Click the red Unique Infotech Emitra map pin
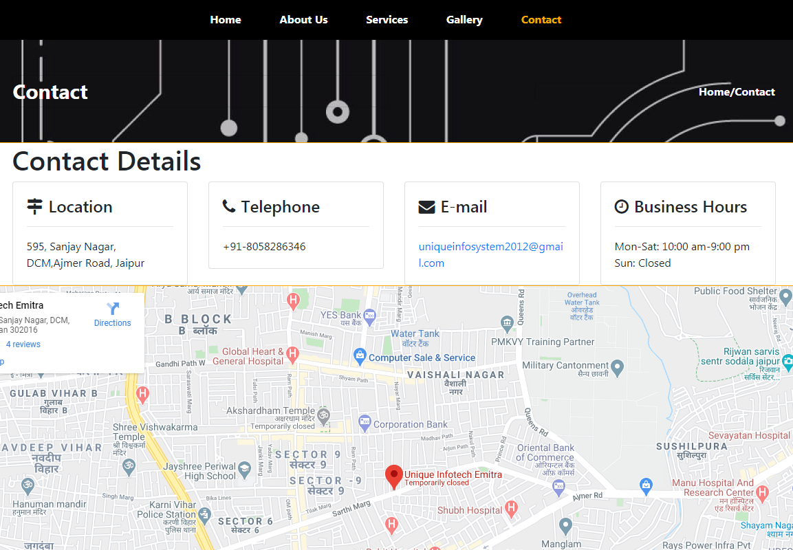This screenshot has width=793, height=550. coord(393,476)
